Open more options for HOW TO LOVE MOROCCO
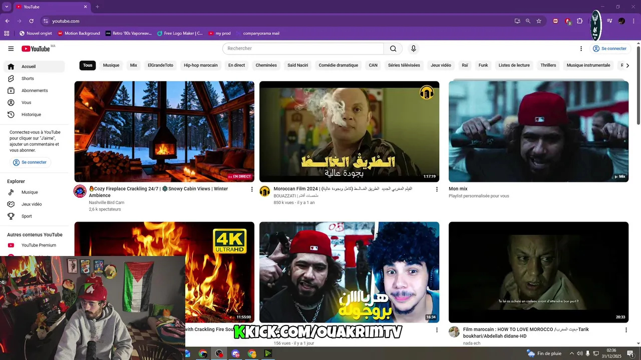Image resolution: width=641 pixels, height=360 pixels. (626, 330)
